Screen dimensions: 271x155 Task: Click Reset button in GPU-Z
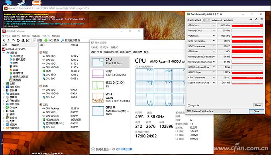pyautogui.click(x=258, y=105)
